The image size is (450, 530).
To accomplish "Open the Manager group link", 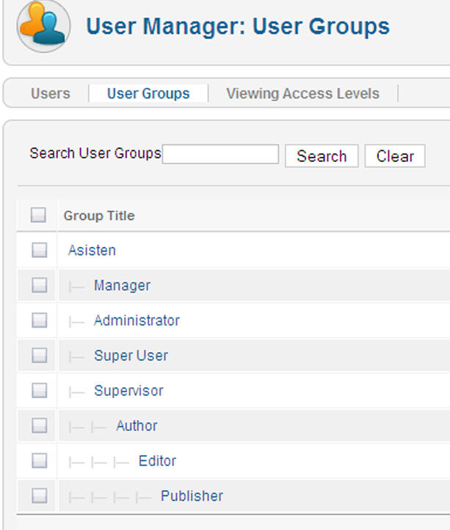I will (123, 286).
